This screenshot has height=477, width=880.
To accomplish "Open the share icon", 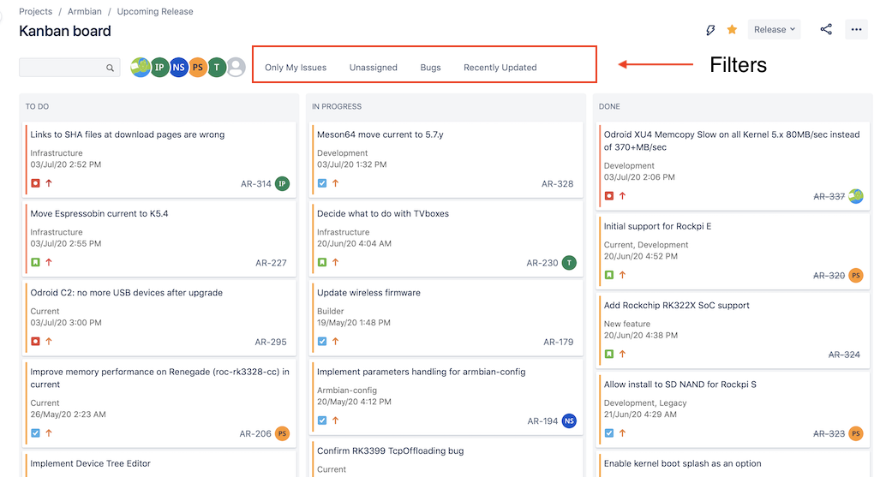I will coord(826,29).
